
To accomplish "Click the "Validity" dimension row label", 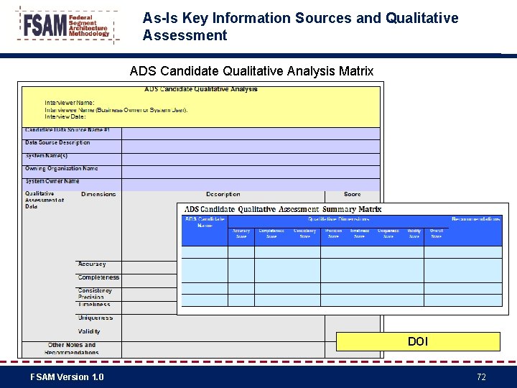I will coord(89,331).
